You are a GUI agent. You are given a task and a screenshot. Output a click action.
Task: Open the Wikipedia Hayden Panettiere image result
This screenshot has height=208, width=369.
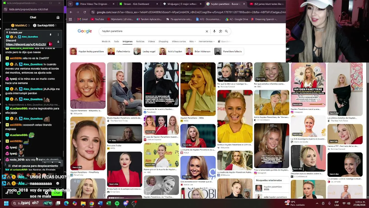88,86
